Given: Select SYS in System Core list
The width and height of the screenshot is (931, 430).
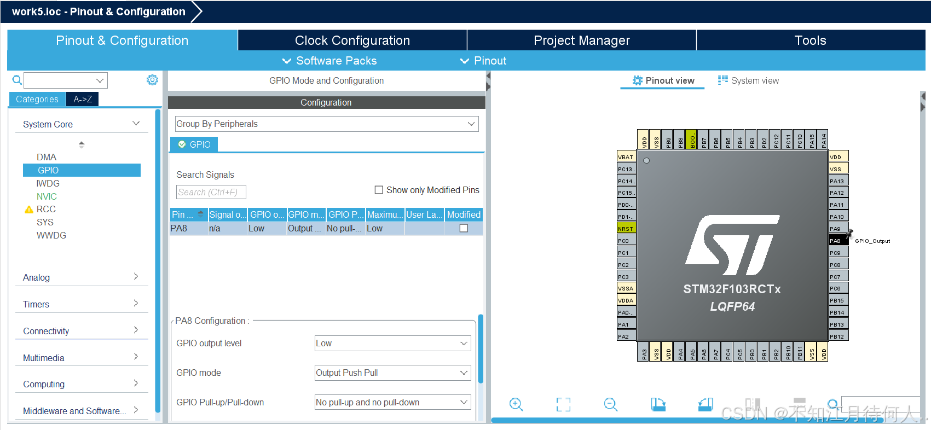Looking at the screenshot, I should 45,222.
